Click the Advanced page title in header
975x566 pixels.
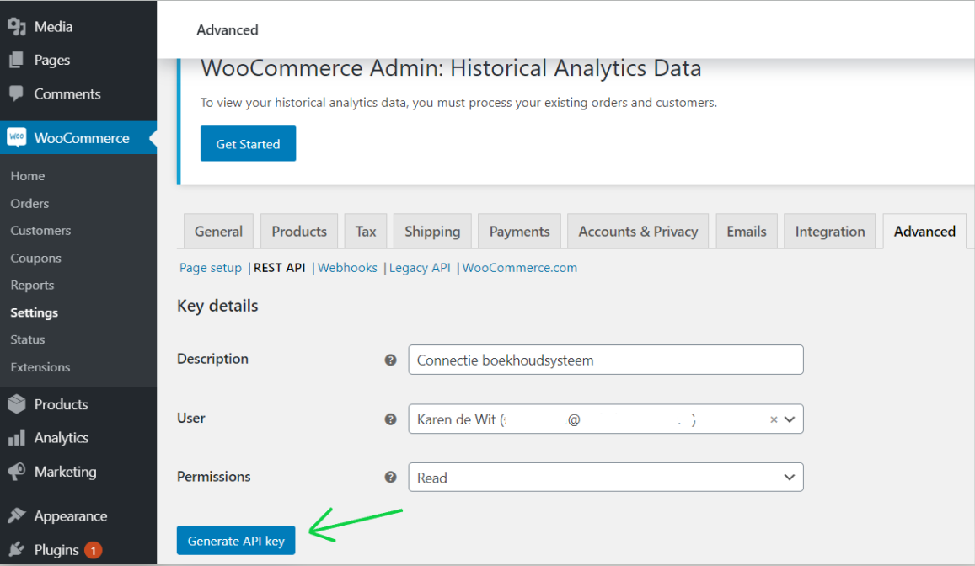click(227, 29)
